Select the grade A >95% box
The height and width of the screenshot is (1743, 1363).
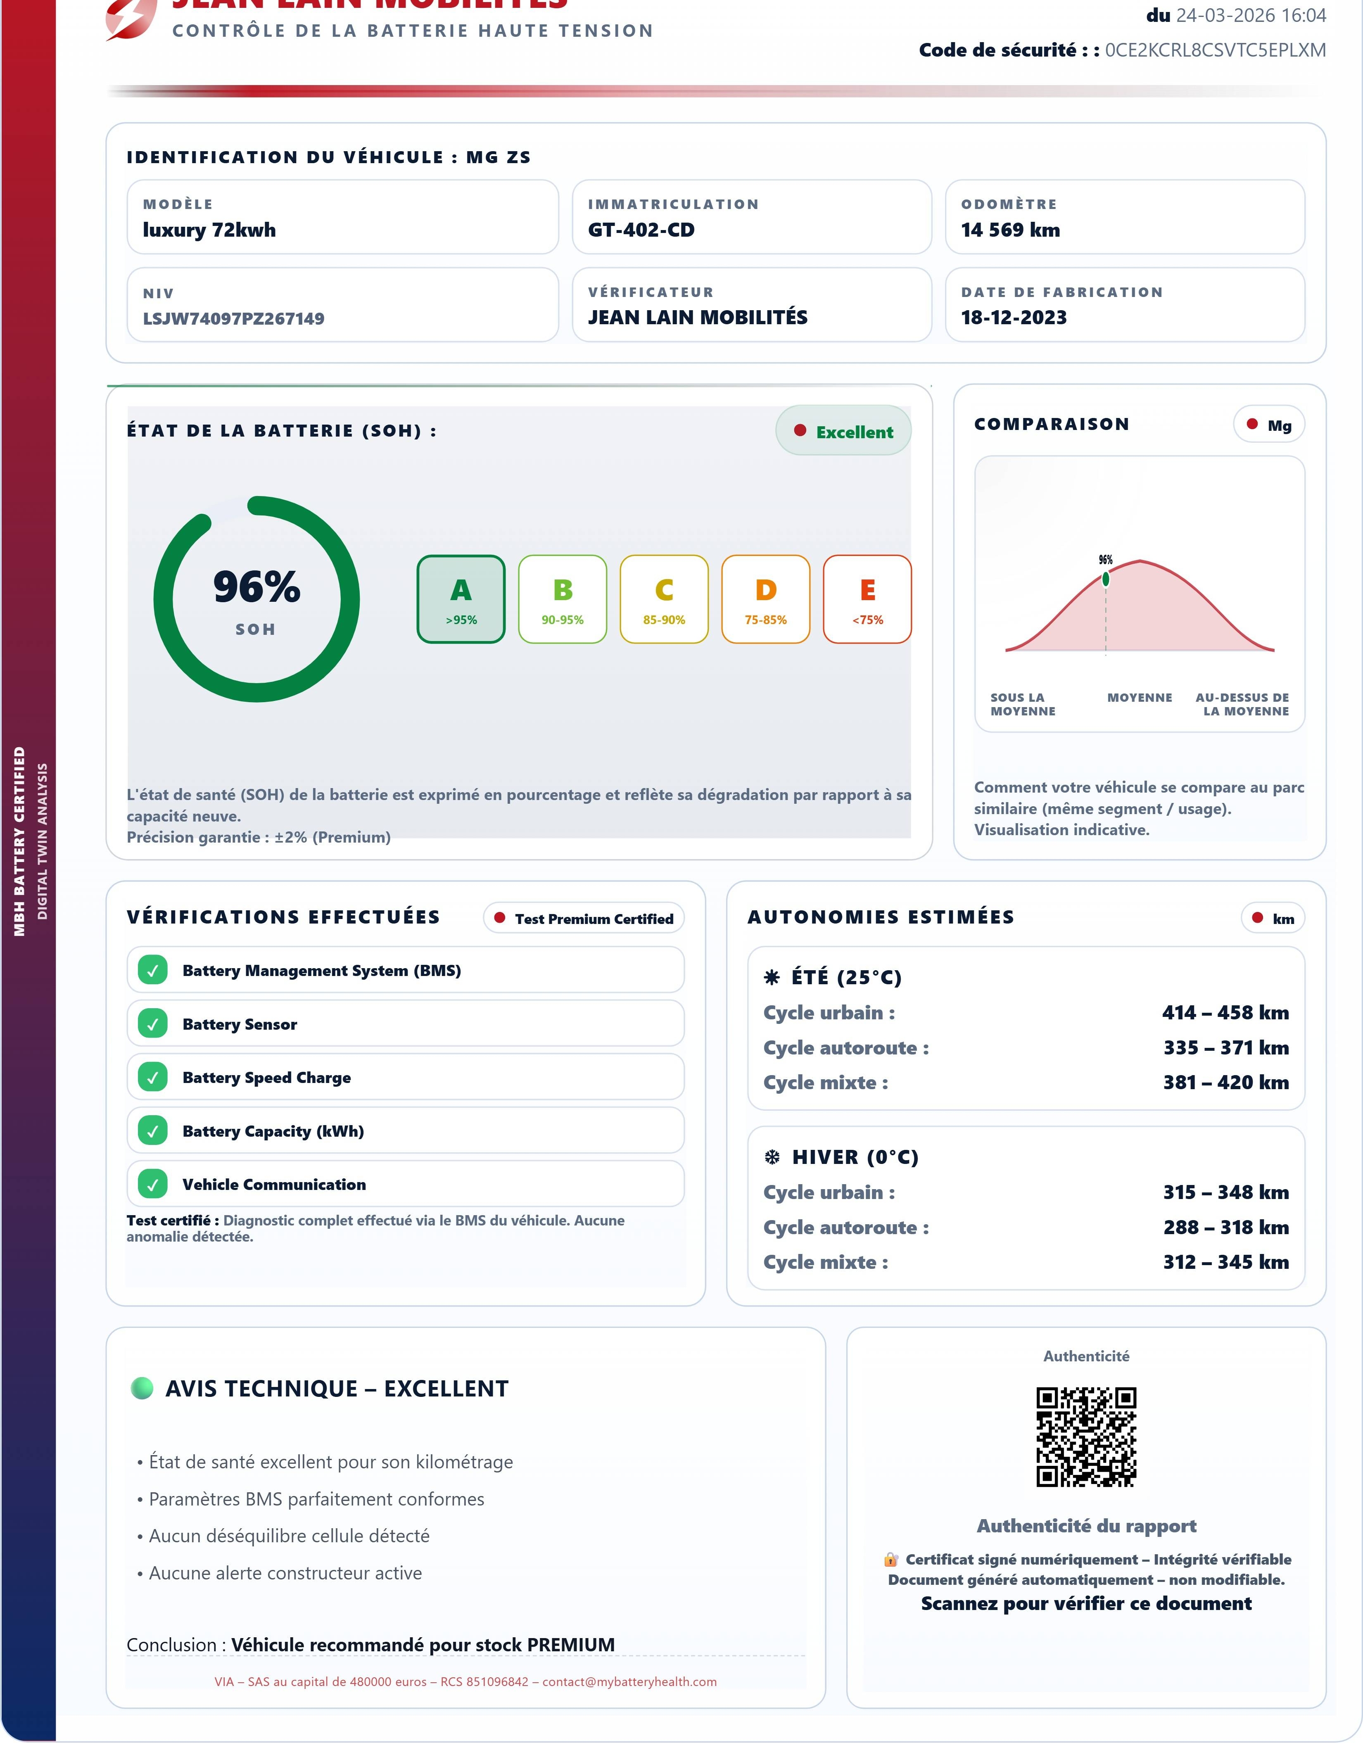pyautogui.click(x=461, y=599)
